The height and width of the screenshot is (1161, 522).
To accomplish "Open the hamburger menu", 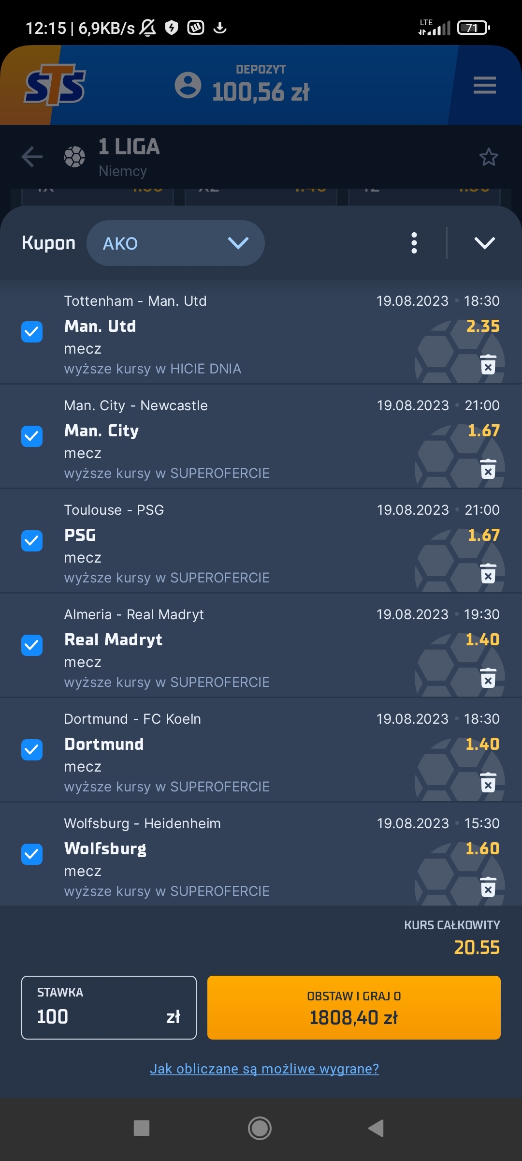I will point(484,85).
